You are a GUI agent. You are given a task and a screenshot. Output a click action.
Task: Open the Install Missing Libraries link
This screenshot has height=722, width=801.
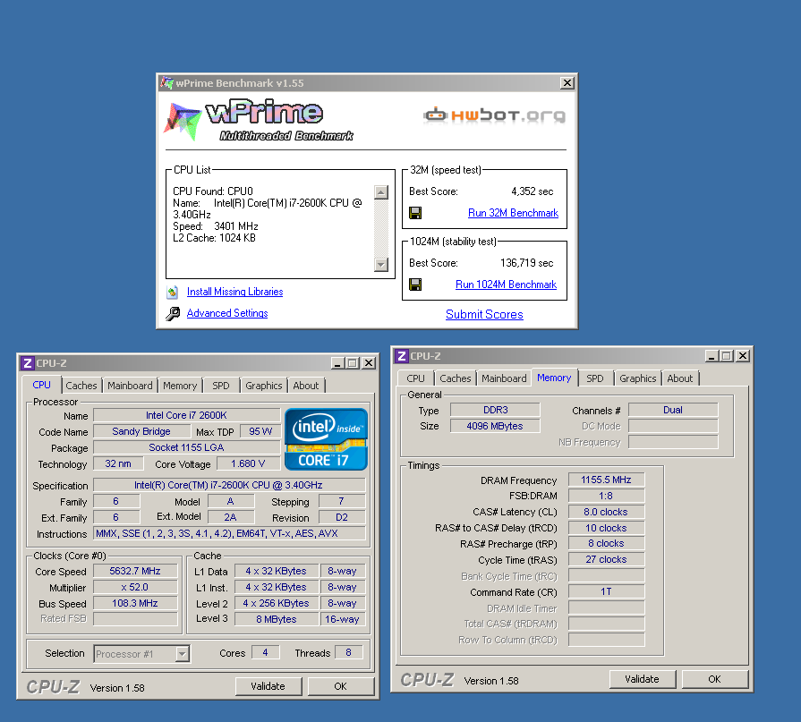pos(235,292)
